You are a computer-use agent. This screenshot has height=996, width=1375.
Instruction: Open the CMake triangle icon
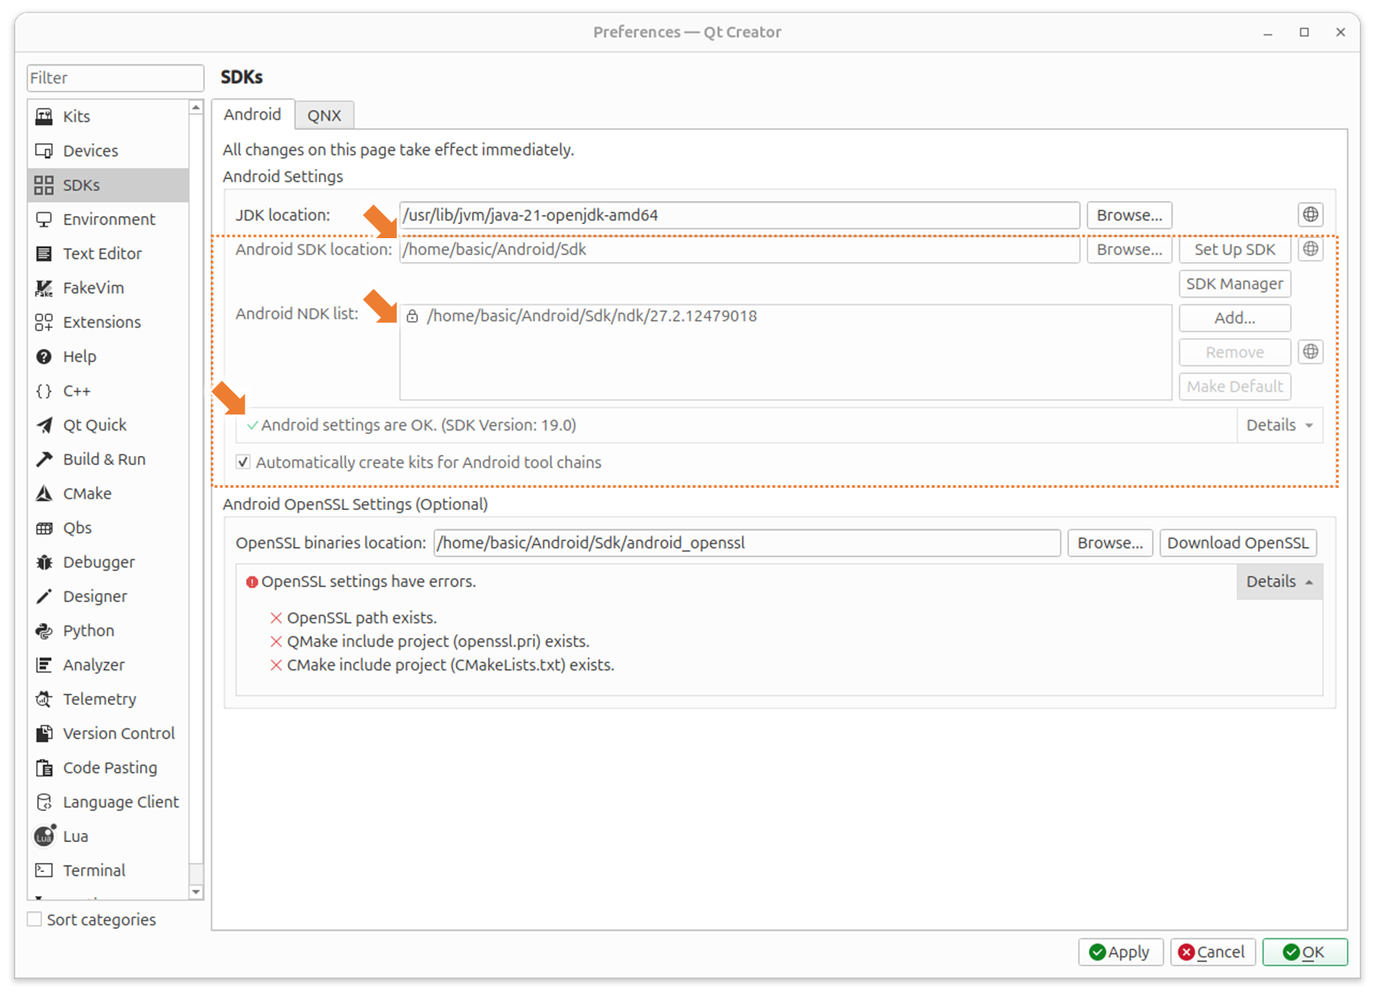[43, 494]
